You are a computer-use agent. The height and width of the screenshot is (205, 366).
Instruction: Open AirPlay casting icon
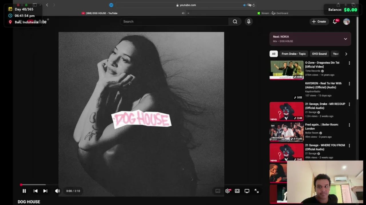pyautogui.click(x=247, y=191)
